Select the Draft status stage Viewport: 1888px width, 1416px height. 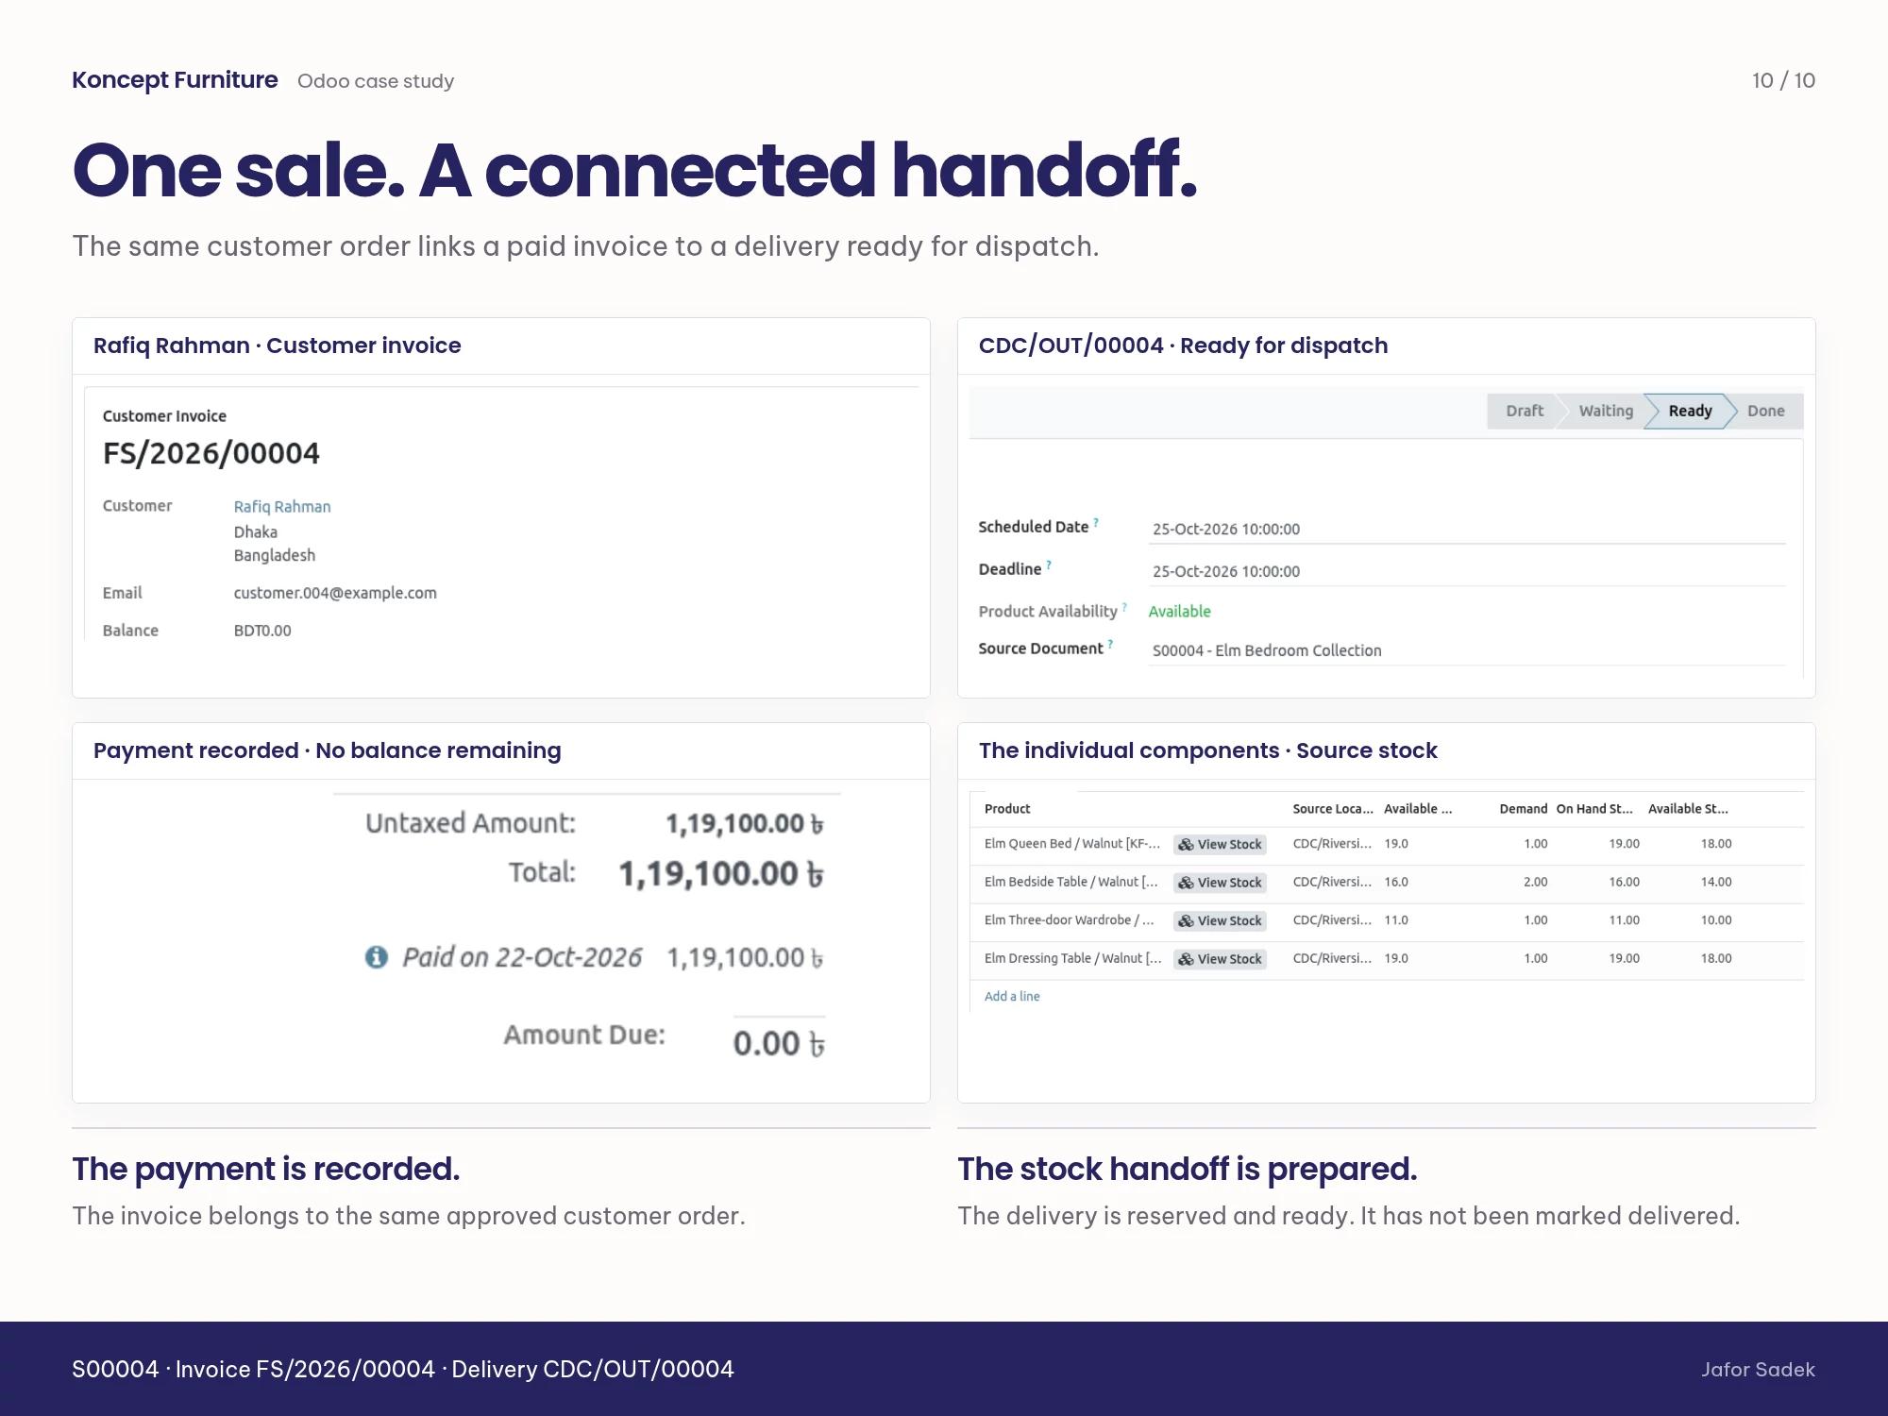pos(1524,411)
